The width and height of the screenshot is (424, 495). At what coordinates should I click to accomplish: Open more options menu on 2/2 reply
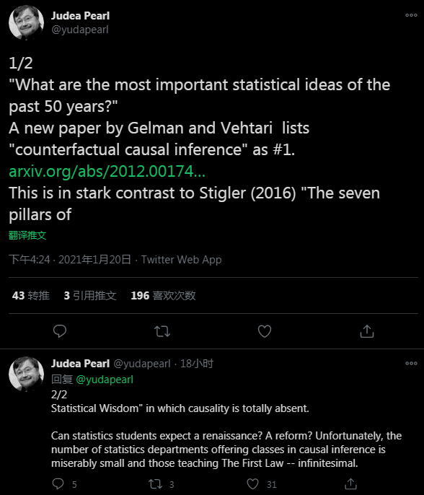coord(411,364)
